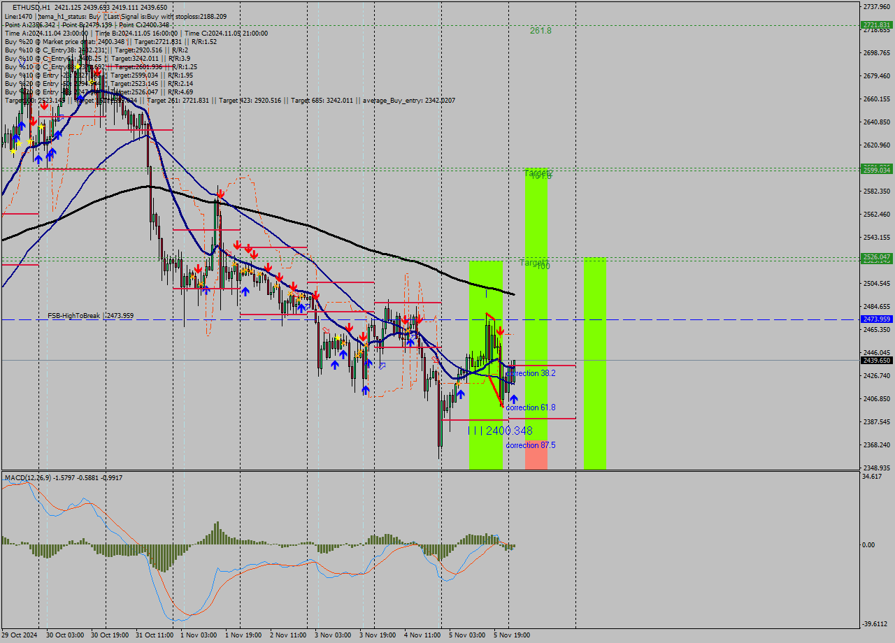
Task: Select the 261.8 Fibonacci label
Action: pos(540,31)
